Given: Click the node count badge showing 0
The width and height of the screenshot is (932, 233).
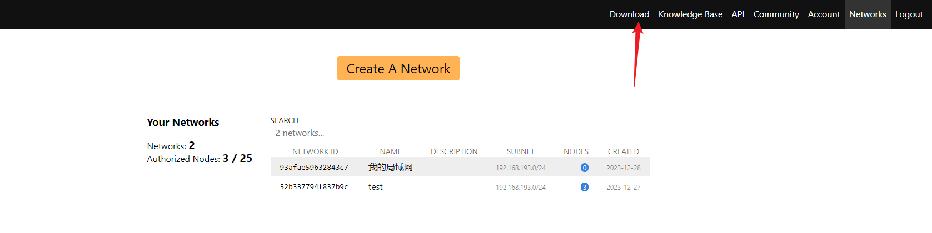Looking at the screenshot, I should click(x=584, y=168).
